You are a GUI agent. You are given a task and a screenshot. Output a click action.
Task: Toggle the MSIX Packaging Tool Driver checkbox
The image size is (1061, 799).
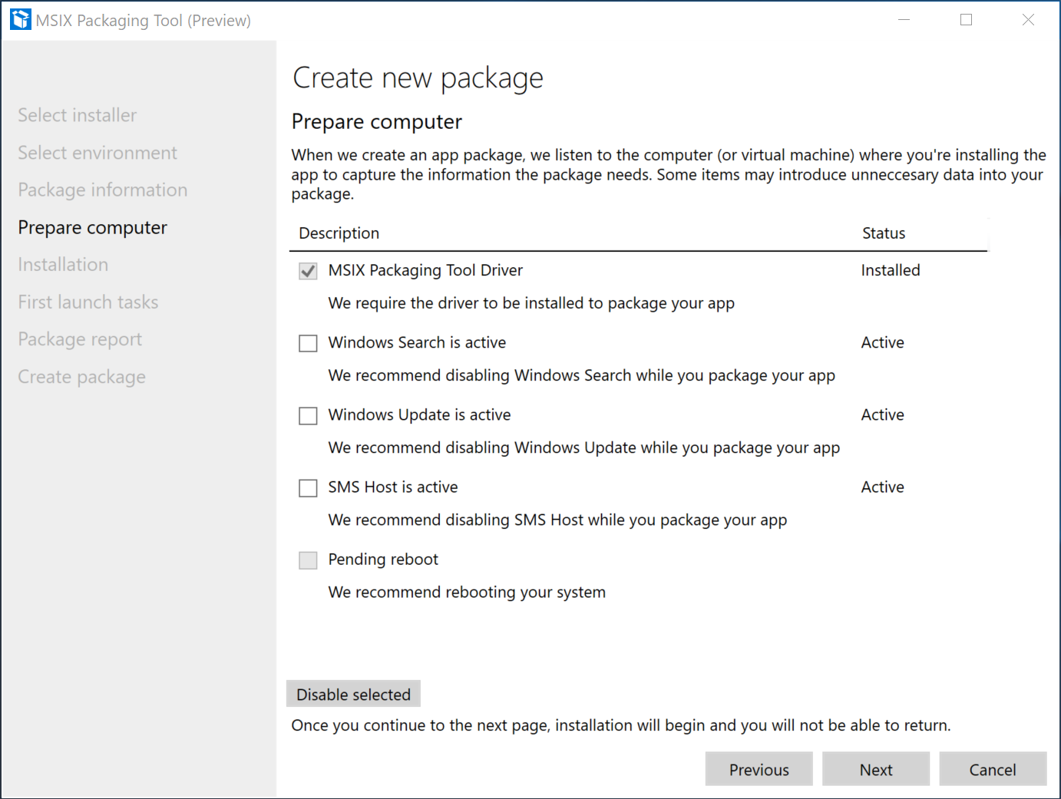[x=308, y=271]
